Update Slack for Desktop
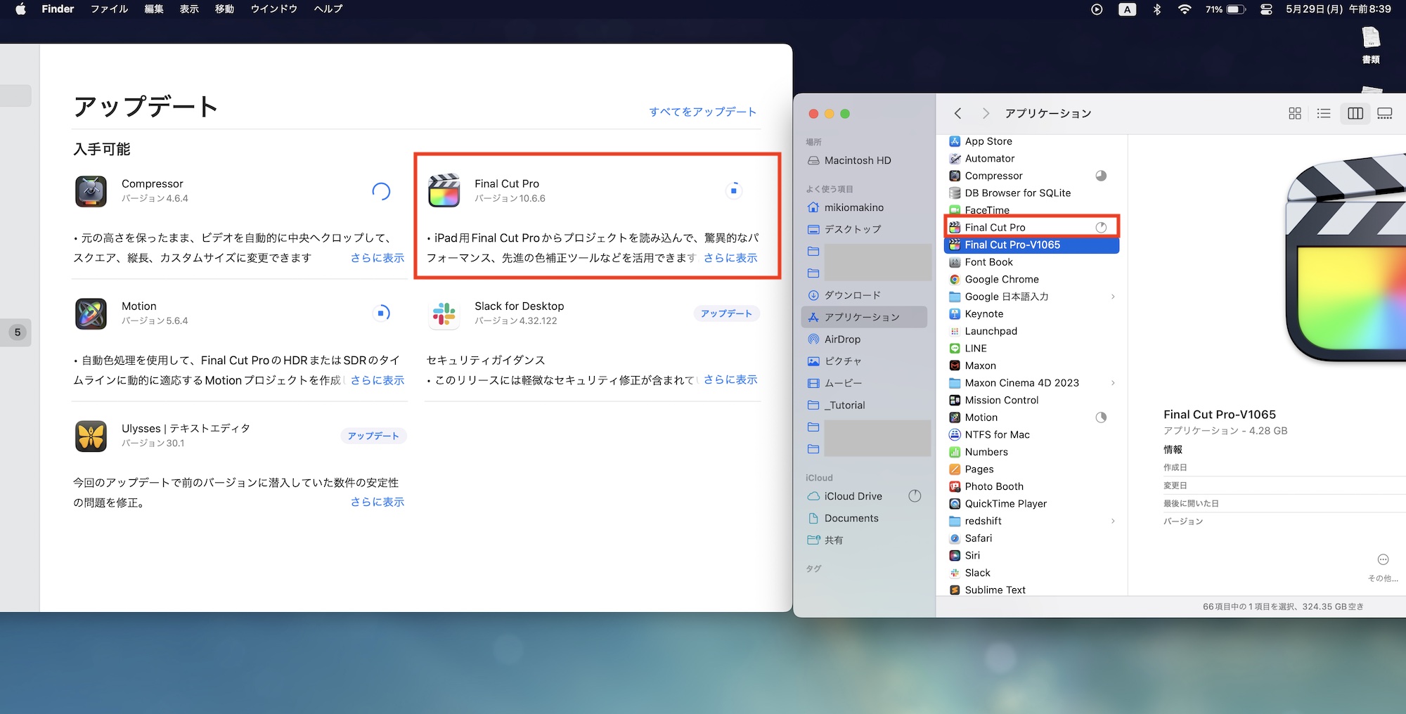The width and height of the screenshot is (1406, 714). [726, 313]
